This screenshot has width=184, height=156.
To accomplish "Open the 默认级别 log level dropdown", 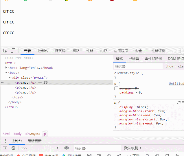I will pyautogui.click(x=133, y=148).
